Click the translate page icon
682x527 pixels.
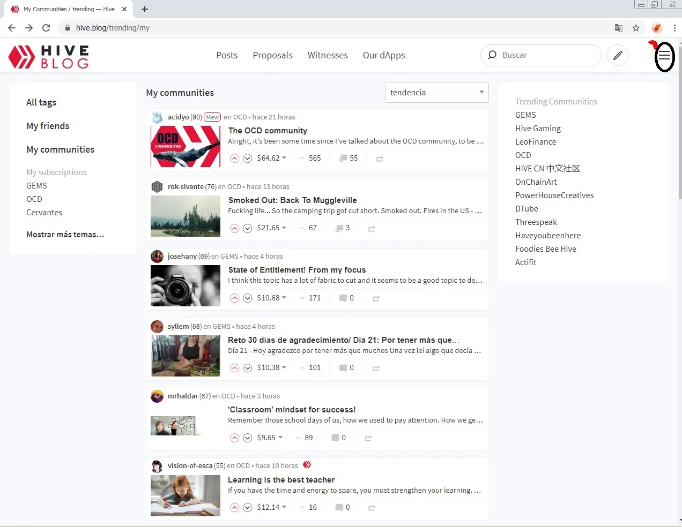click(x=619, y=28)
